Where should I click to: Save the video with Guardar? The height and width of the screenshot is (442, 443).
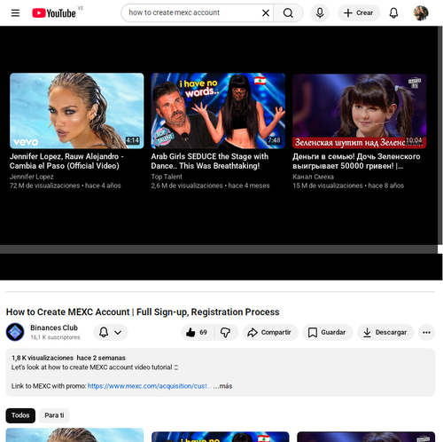[328, 332]
